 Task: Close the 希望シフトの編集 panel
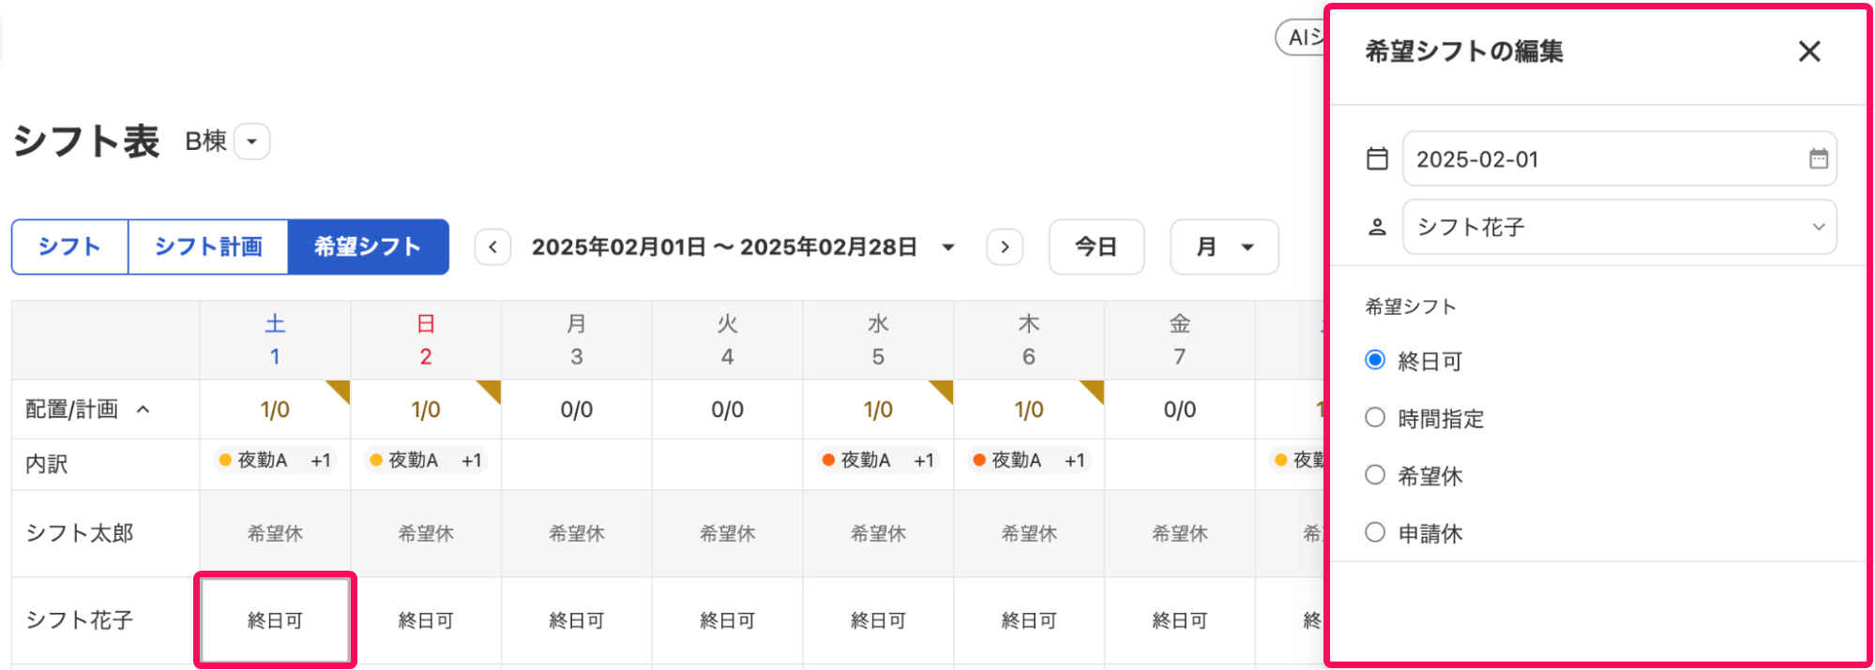point(1809,52)
